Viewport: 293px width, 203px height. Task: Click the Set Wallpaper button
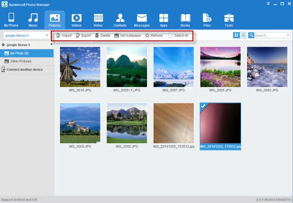[128, 35]
